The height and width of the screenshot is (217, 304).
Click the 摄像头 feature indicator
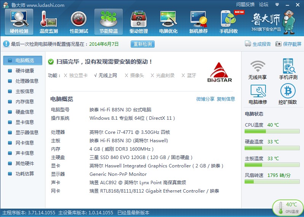click(x=134, y=75)
